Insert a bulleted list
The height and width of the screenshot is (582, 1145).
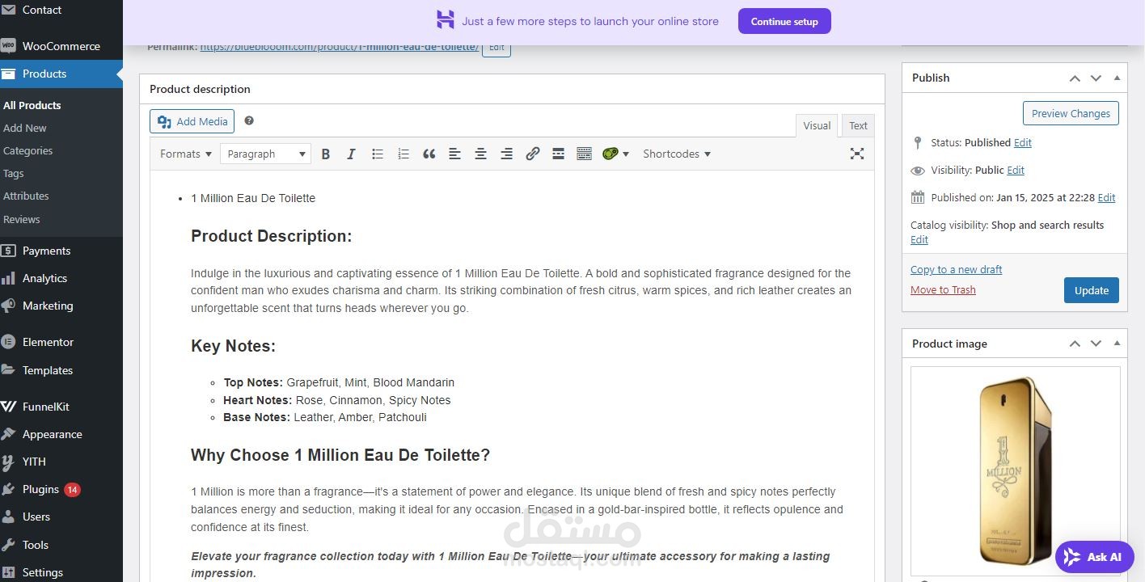click(x=377, y=154)
